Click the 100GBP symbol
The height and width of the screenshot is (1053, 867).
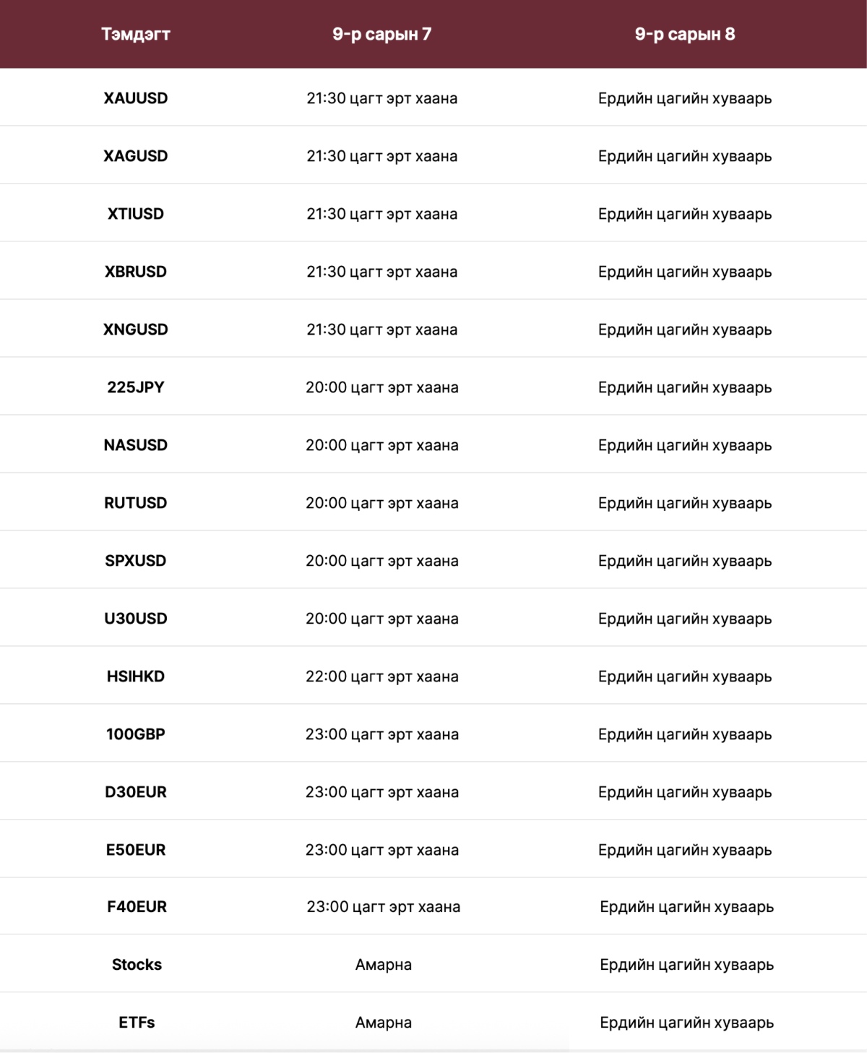(136, 734)
